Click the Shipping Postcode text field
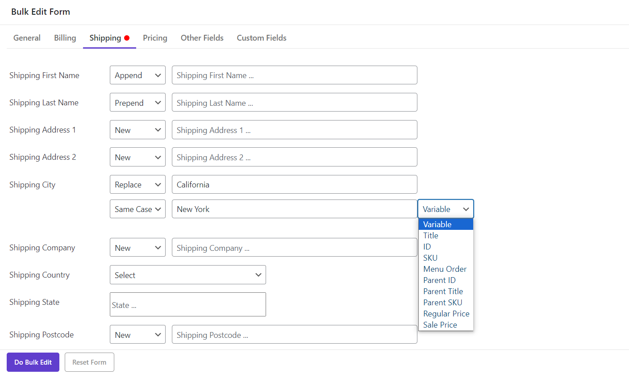 point(294,335)
